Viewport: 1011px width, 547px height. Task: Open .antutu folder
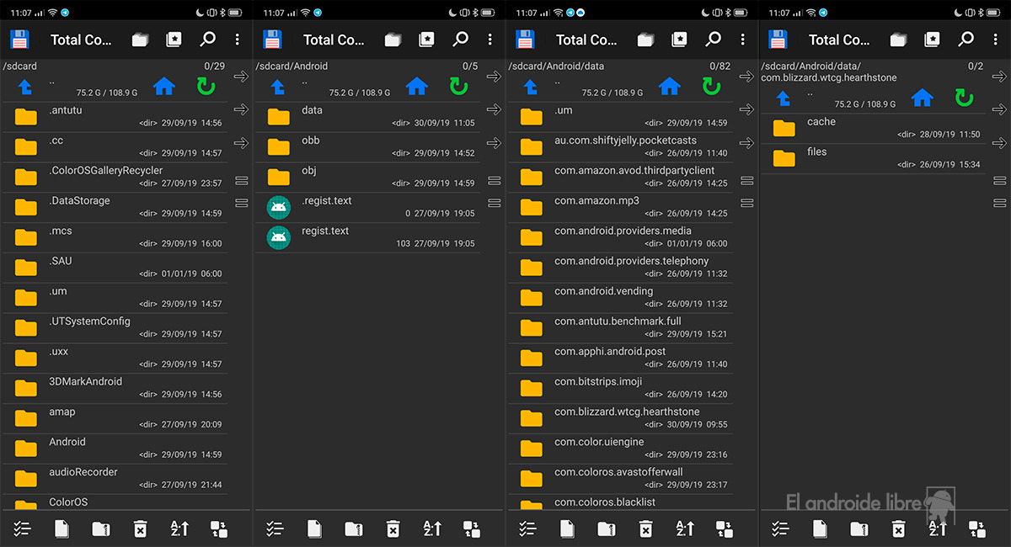pos(115,116)
